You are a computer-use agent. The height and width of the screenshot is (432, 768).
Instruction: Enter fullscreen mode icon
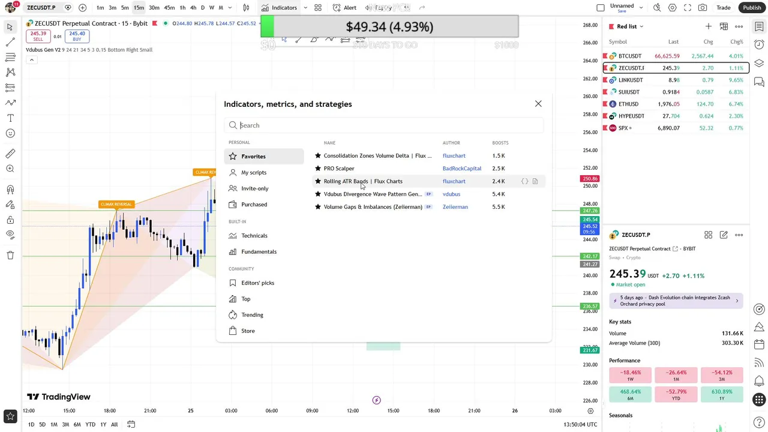688,8
